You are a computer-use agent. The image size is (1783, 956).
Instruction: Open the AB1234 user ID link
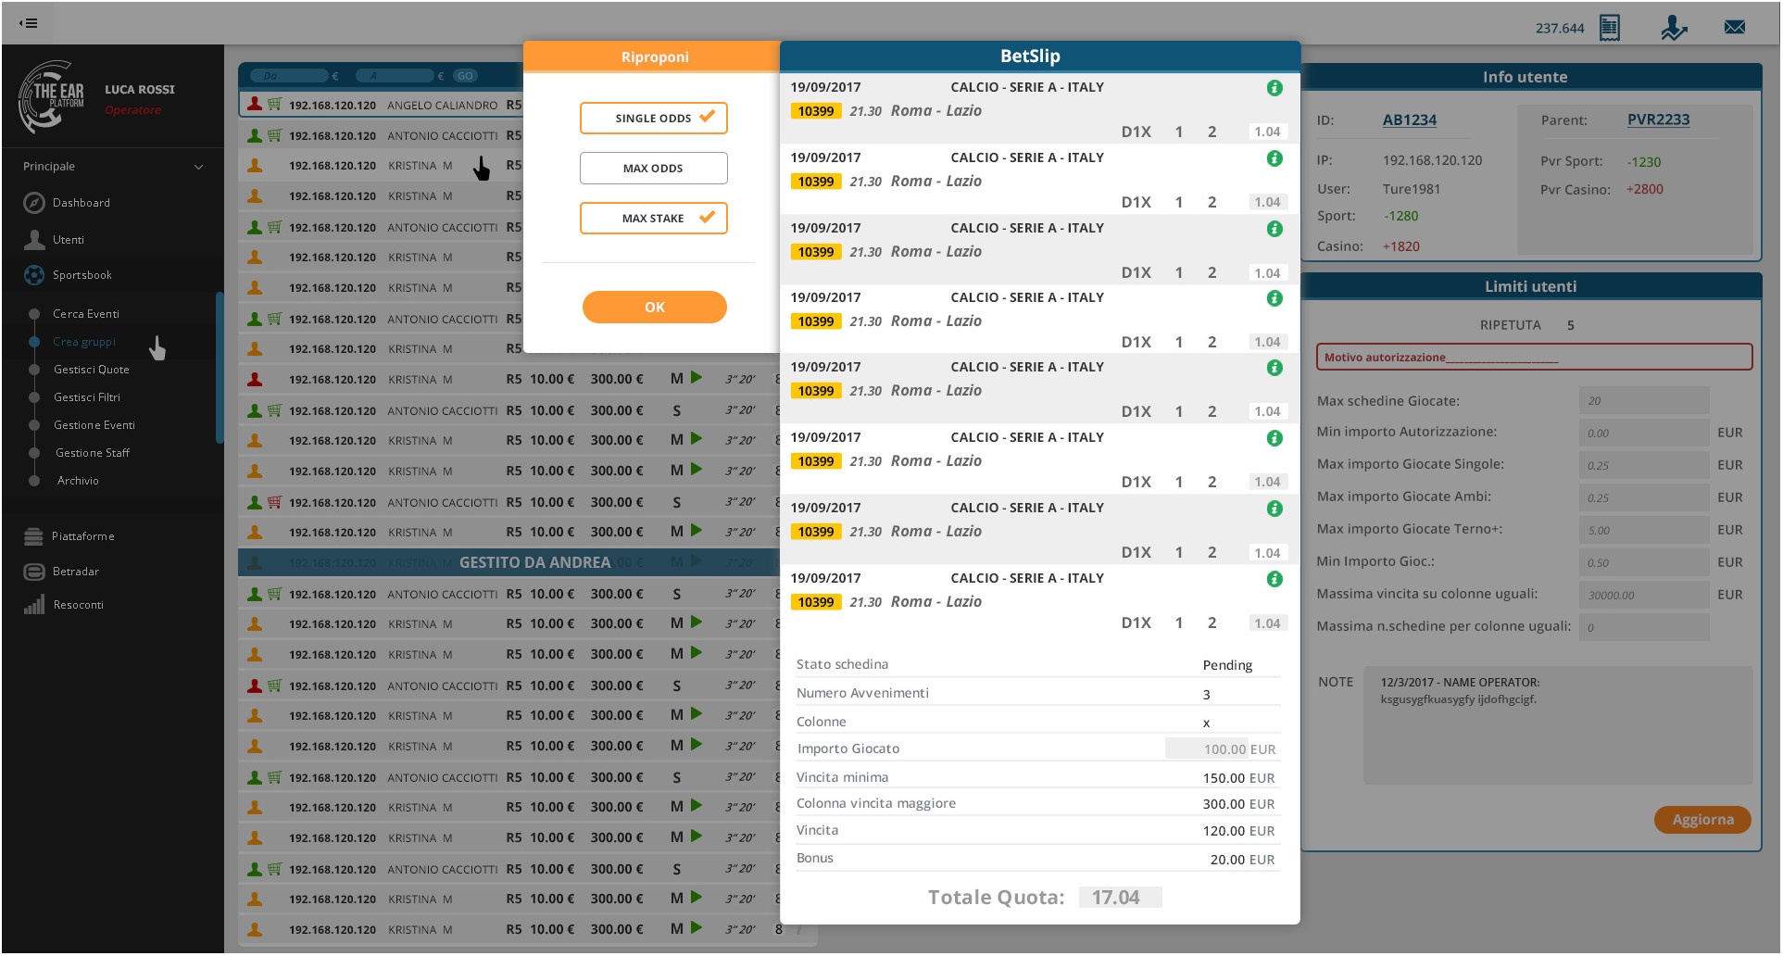coord(1410,120)
